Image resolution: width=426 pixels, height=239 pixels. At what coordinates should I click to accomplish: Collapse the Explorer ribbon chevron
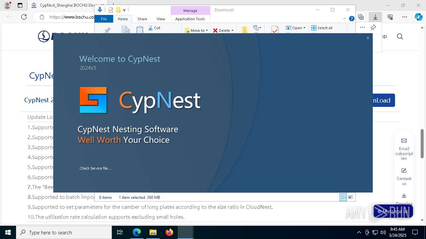[345, 19]
